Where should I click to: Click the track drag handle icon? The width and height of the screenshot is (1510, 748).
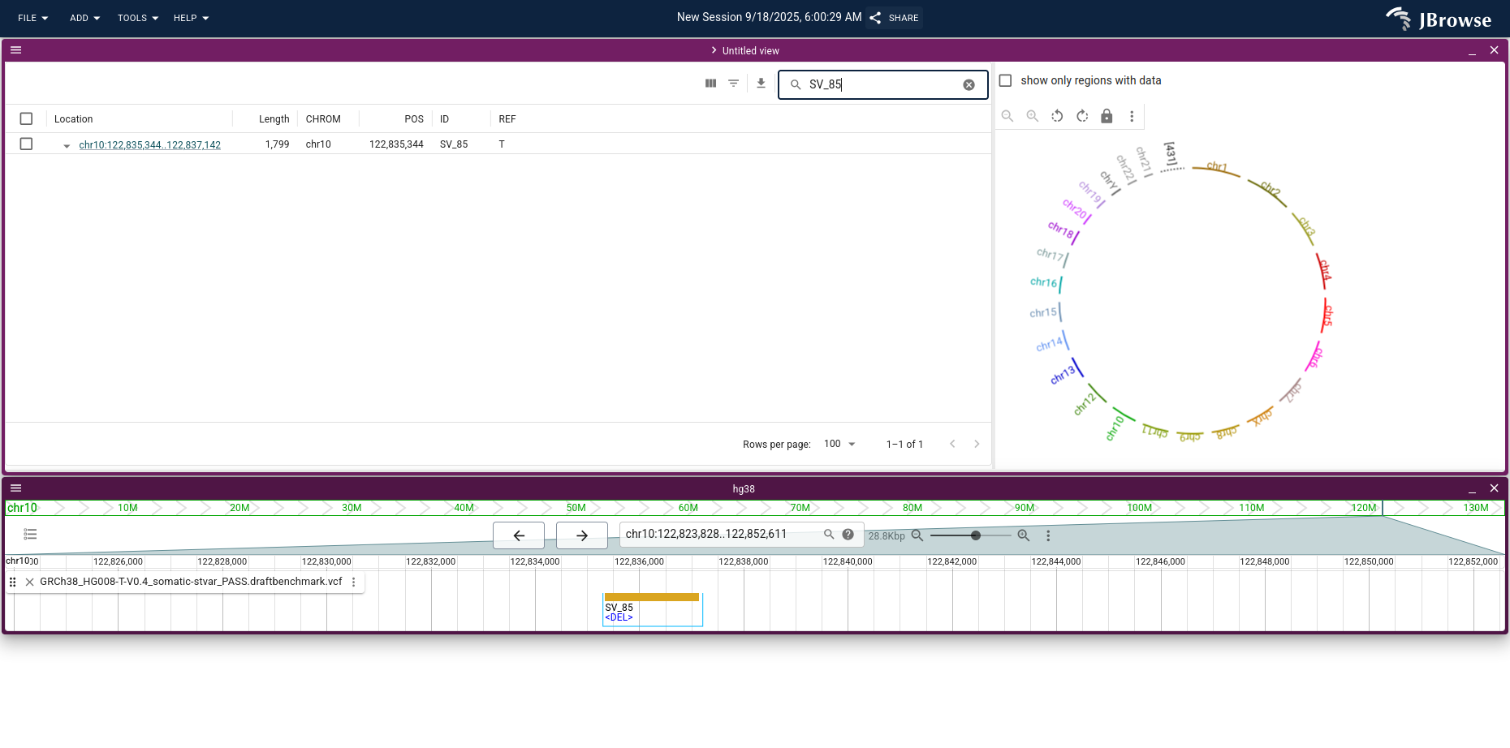13,582
